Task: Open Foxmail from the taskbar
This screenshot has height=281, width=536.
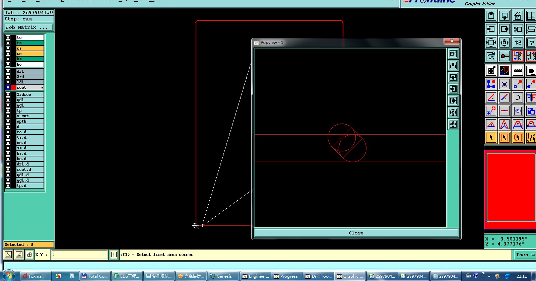Action: click(35, 276)
